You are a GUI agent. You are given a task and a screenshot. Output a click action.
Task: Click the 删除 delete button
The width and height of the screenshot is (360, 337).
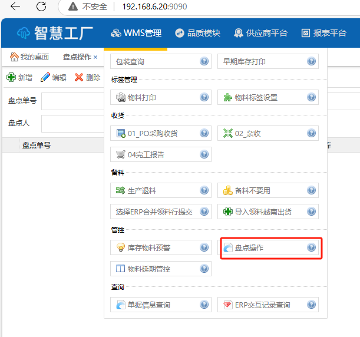[87, 78]
